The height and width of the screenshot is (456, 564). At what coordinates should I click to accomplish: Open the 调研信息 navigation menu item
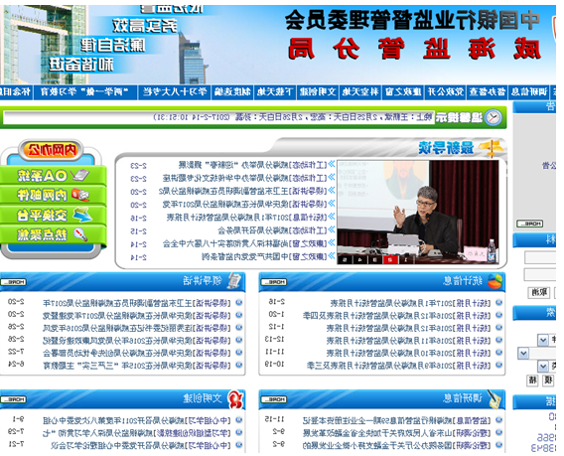click(x=528, y=92)
